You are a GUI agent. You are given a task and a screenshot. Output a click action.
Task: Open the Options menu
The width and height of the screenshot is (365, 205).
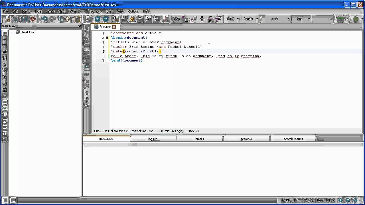coord(133,11)
